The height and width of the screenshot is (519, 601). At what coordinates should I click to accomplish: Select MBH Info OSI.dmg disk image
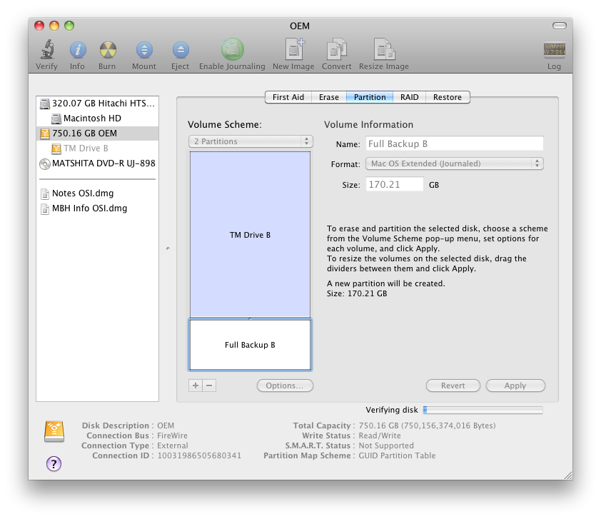[97, 208]
